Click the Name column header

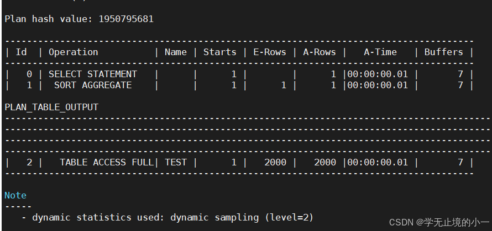176,52
